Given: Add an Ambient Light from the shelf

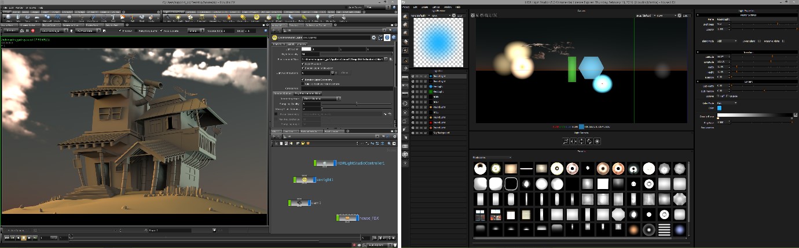Looking at the screenshot, I should [x=318, y=18].
